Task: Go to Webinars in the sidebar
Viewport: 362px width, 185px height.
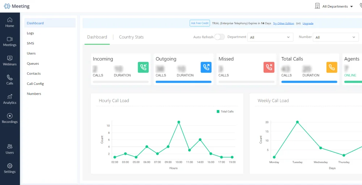Action: (x=10, y=61)
